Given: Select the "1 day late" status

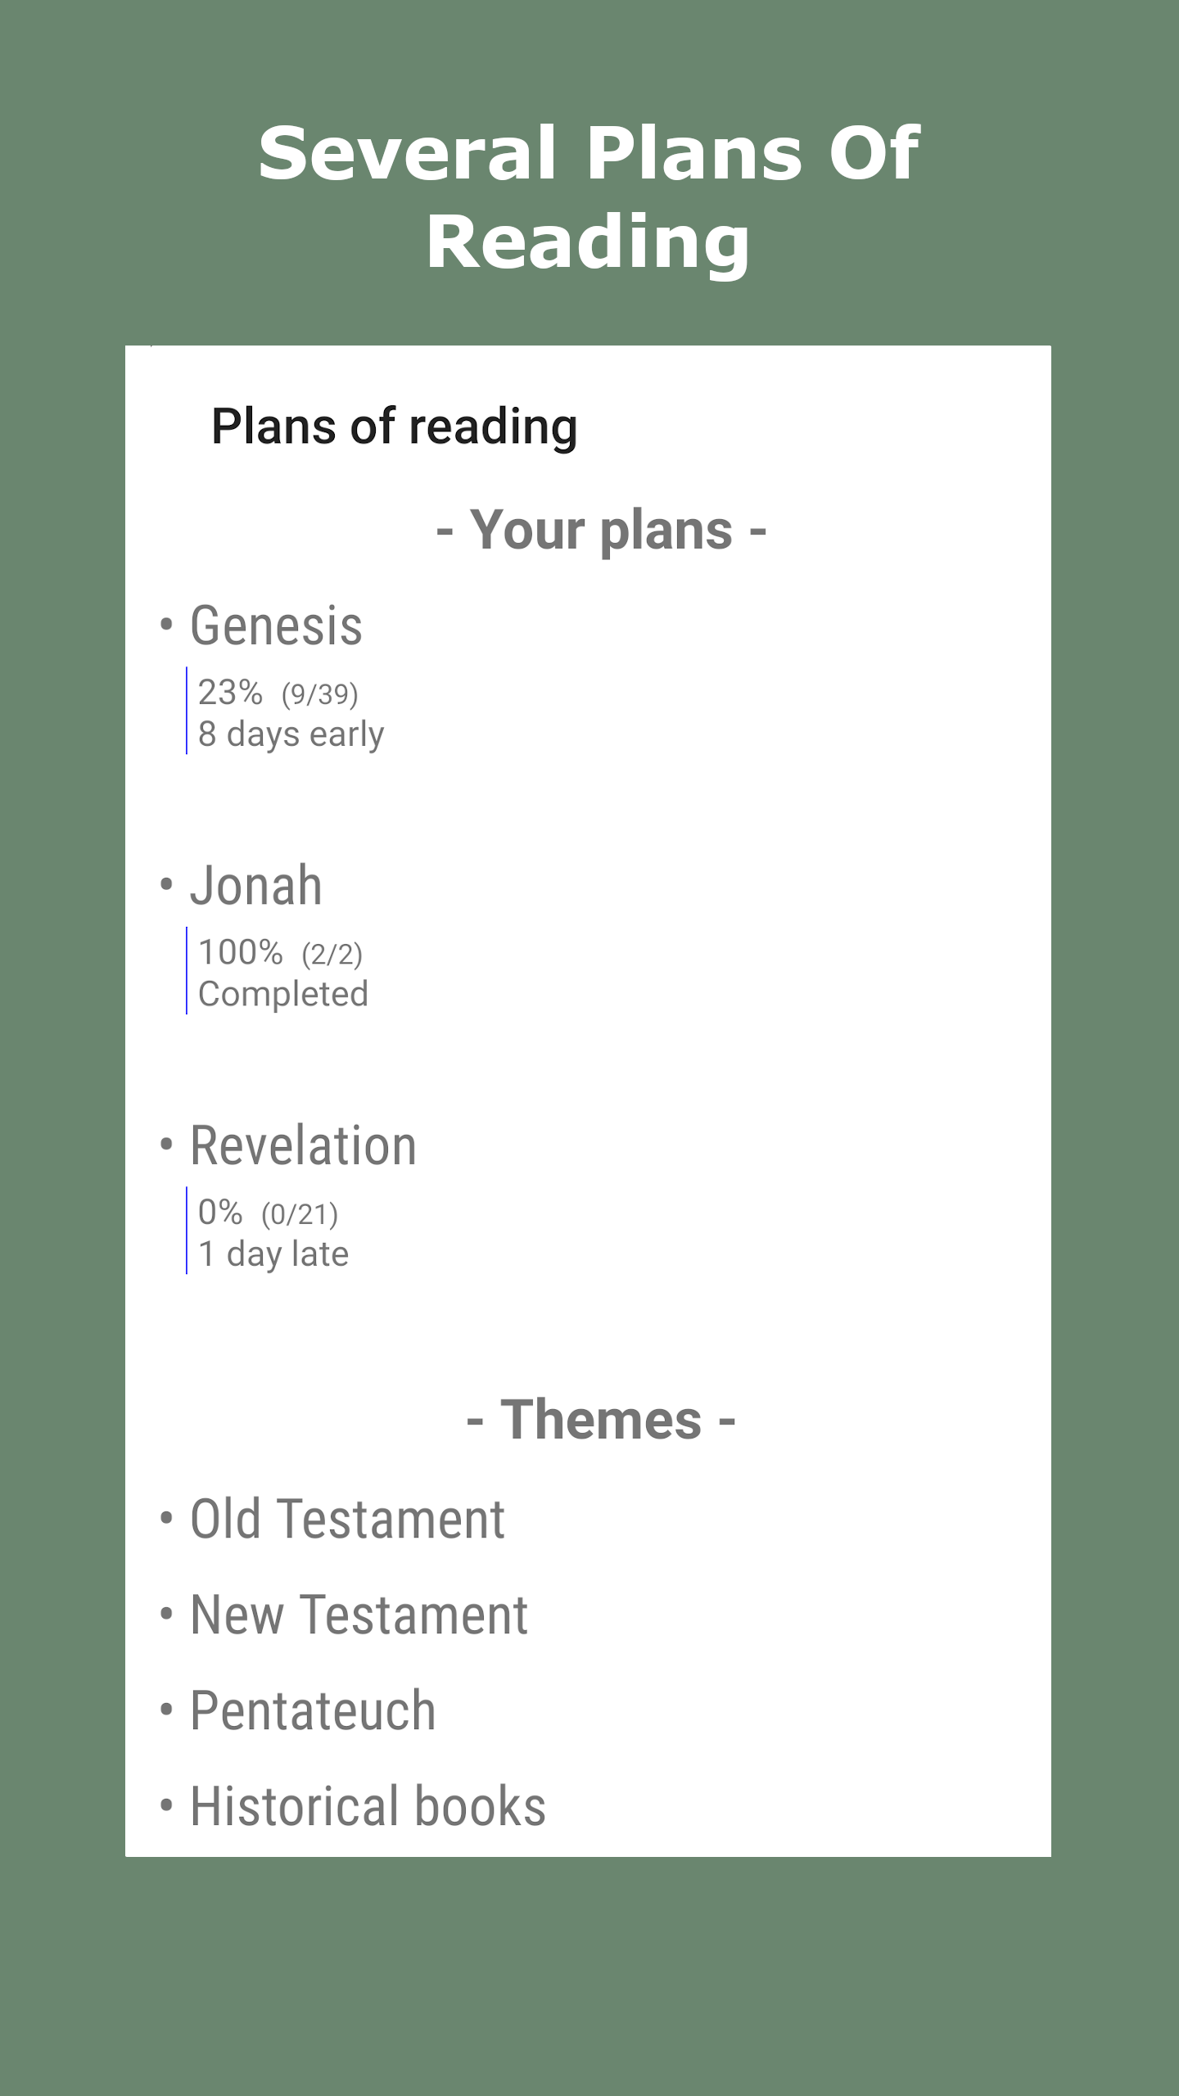Looking at the screenshot, I should click(x=273, y=1254).
